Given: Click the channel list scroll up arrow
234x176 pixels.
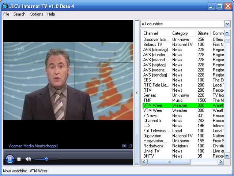Looking at the screenshot, I should click(x=227, y=33).
